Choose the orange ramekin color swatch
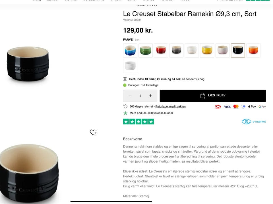Viewport: 273px width, 204px height. tap(253, 51)
